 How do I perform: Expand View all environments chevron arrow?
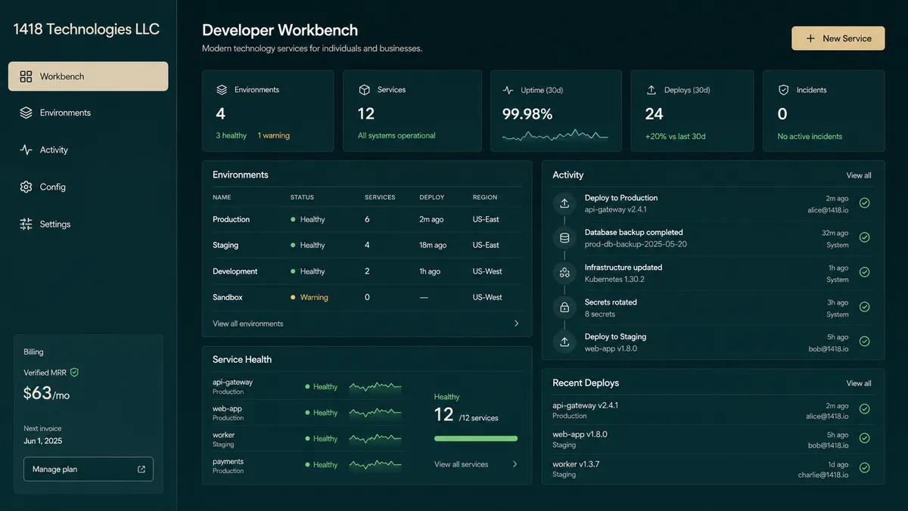click(517, 324)
